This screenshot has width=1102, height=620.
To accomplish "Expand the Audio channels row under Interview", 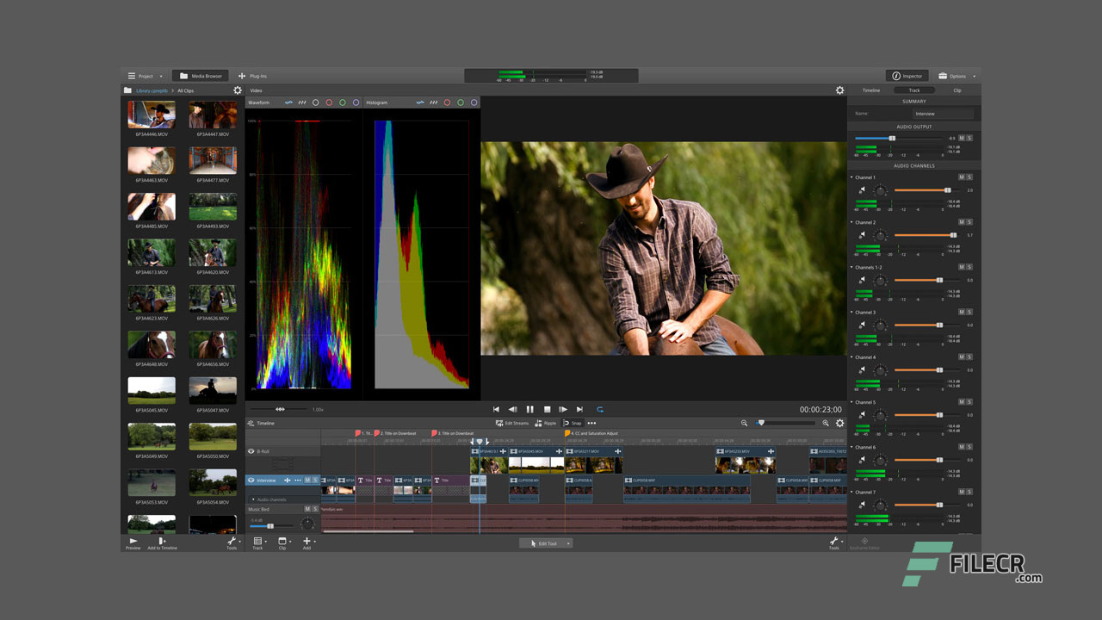I will (x=253, y=499).
